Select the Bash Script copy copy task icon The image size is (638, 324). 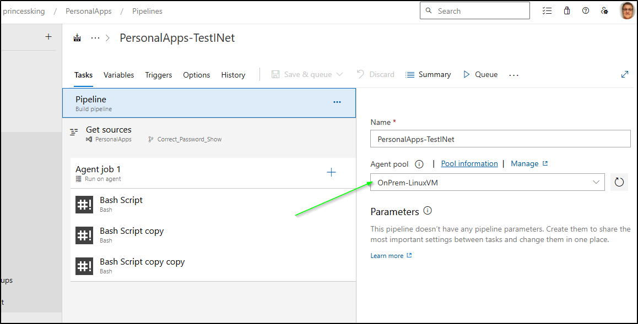84,266
